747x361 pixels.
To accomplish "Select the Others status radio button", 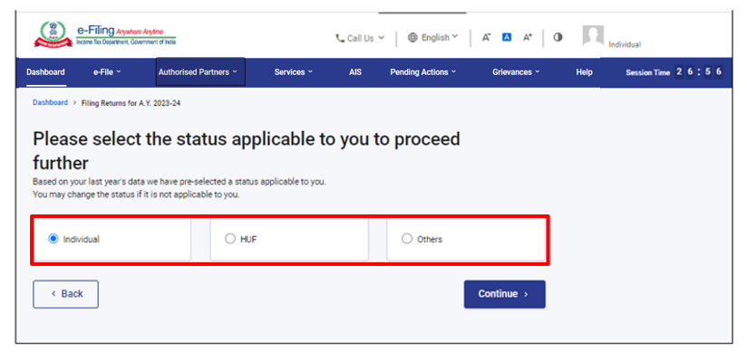I will tap(406, 239).
